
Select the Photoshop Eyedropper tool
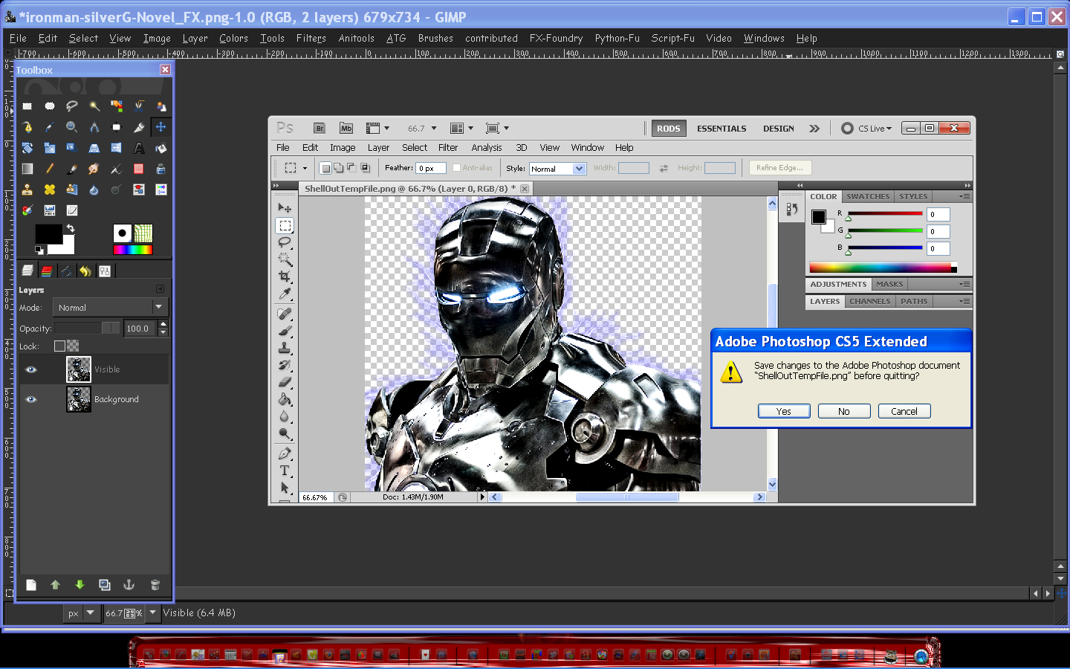click(x=285, y=294)
